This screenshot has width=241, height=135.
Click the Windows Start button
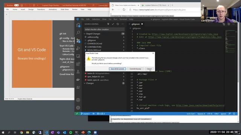(x=3, y=132)
